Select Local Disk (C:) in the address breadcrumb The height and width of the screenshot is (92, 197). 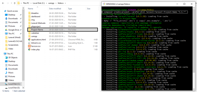tap(39, 3)
